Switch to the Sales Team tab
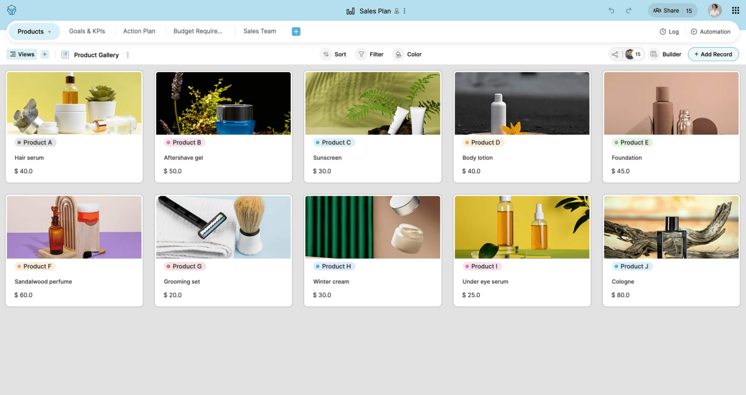This screenshot has width=746, height=395. pyautogui.click(x=260, y=31)
